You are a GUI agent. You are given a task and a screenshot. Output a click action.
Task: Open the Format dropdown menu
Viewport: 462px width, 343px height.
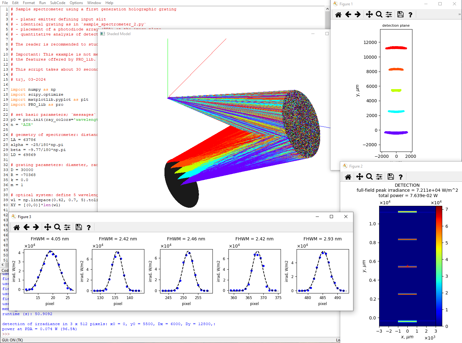coord(29,3)
